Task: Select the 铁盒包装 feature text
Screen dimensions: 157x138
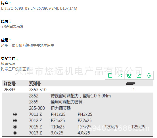Action: [x=8, y=64]
